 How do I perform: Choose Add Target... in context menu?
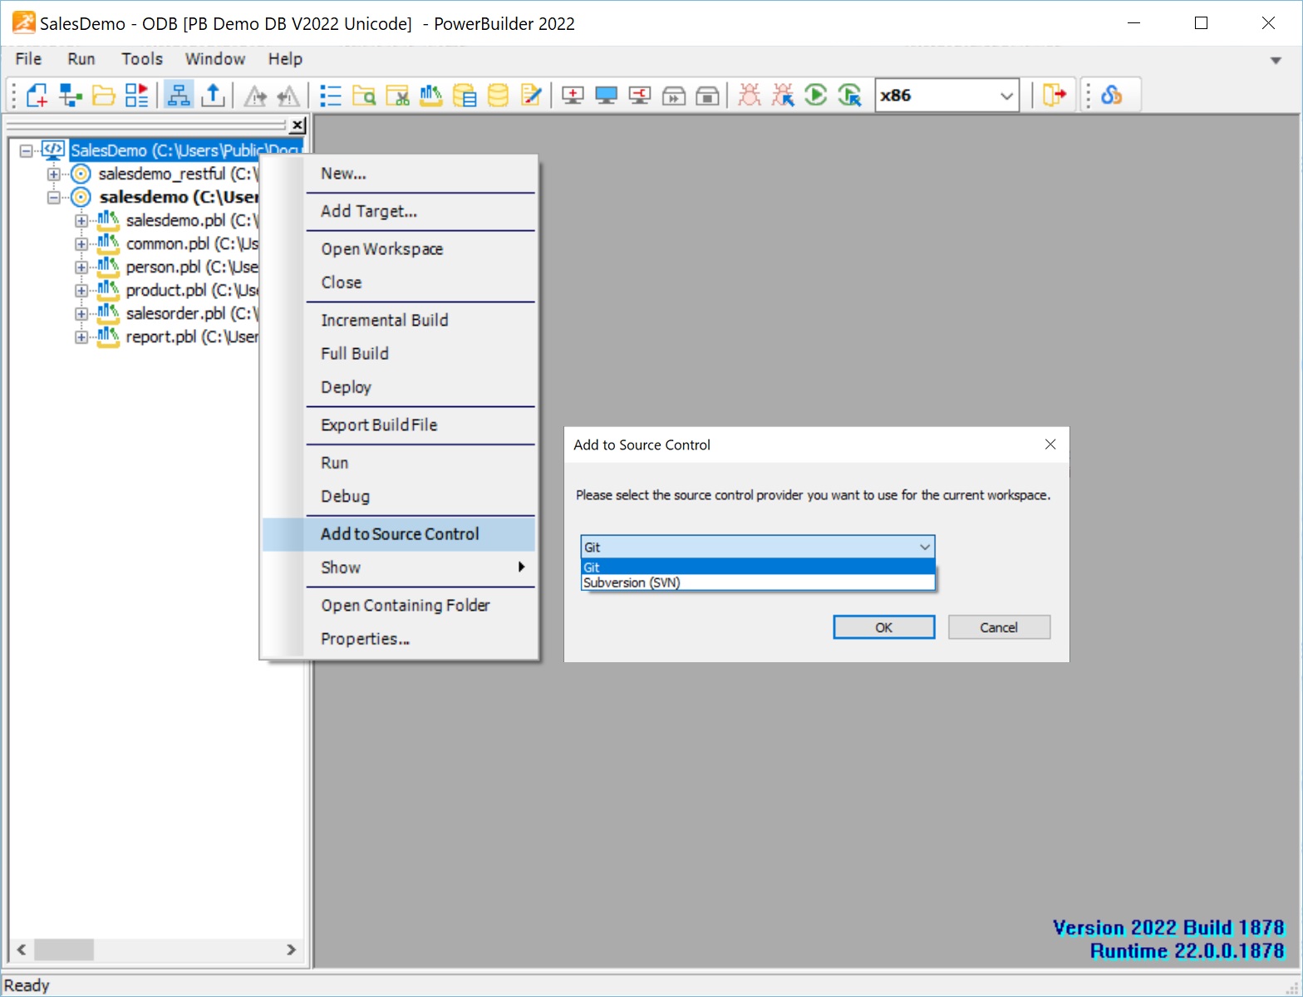399,211
